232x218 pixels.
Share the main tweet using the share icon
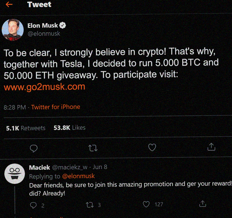(x=211, y=147)
